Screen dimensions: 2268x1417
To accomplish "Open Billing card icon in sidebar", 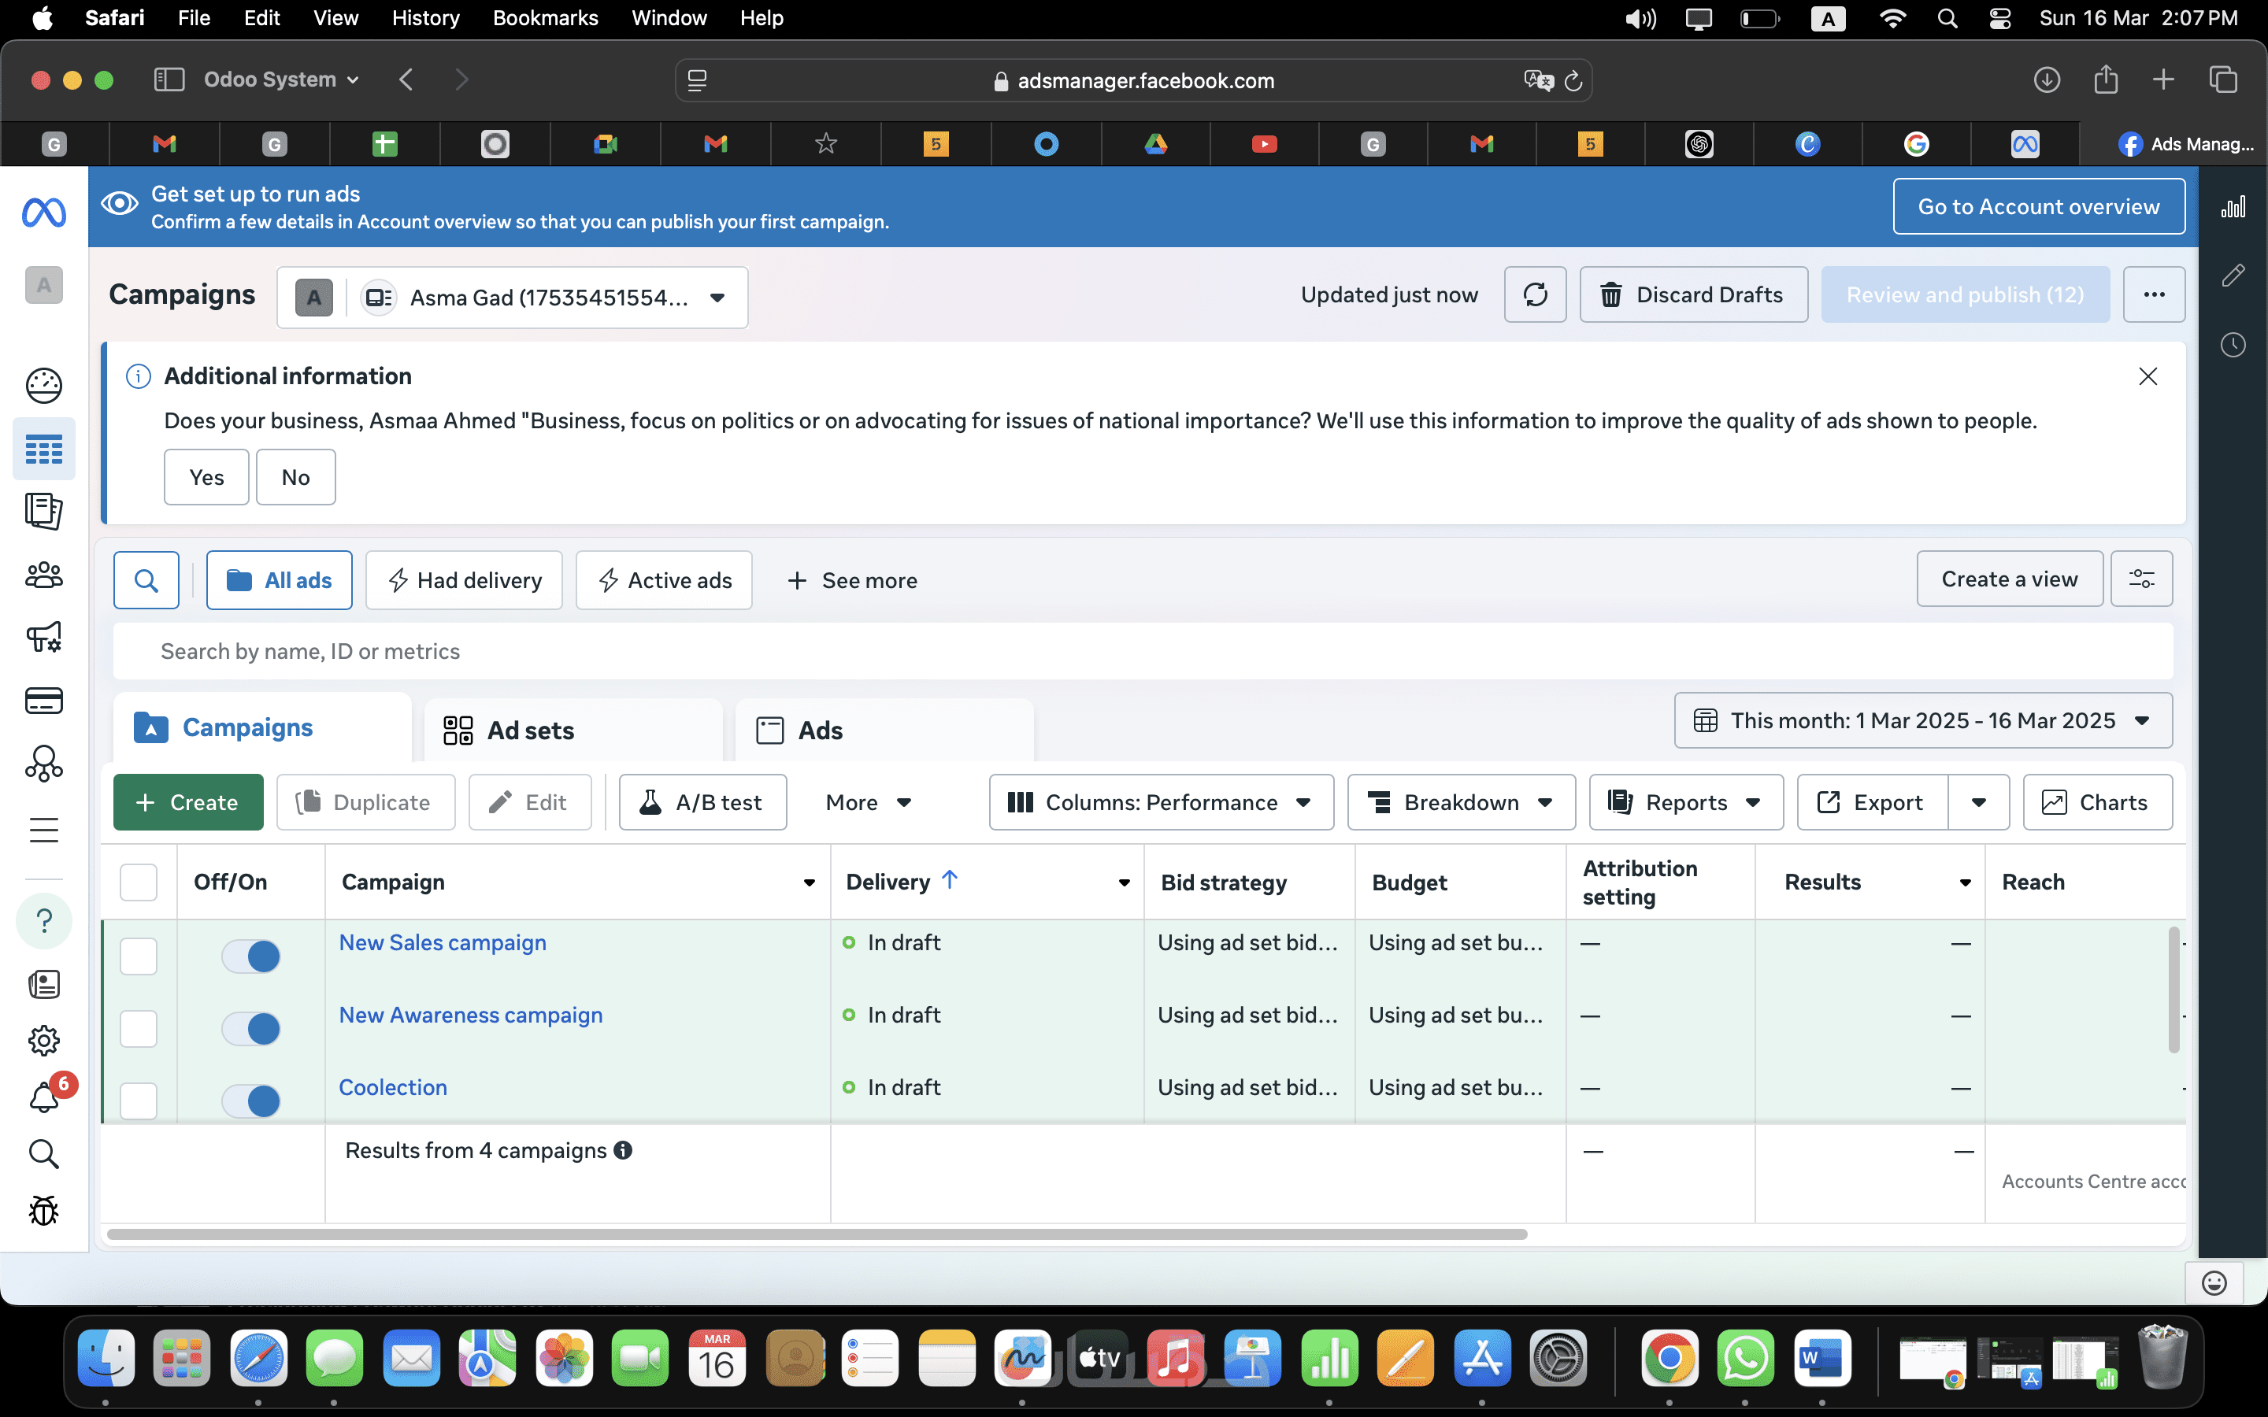I will (44, 701).
